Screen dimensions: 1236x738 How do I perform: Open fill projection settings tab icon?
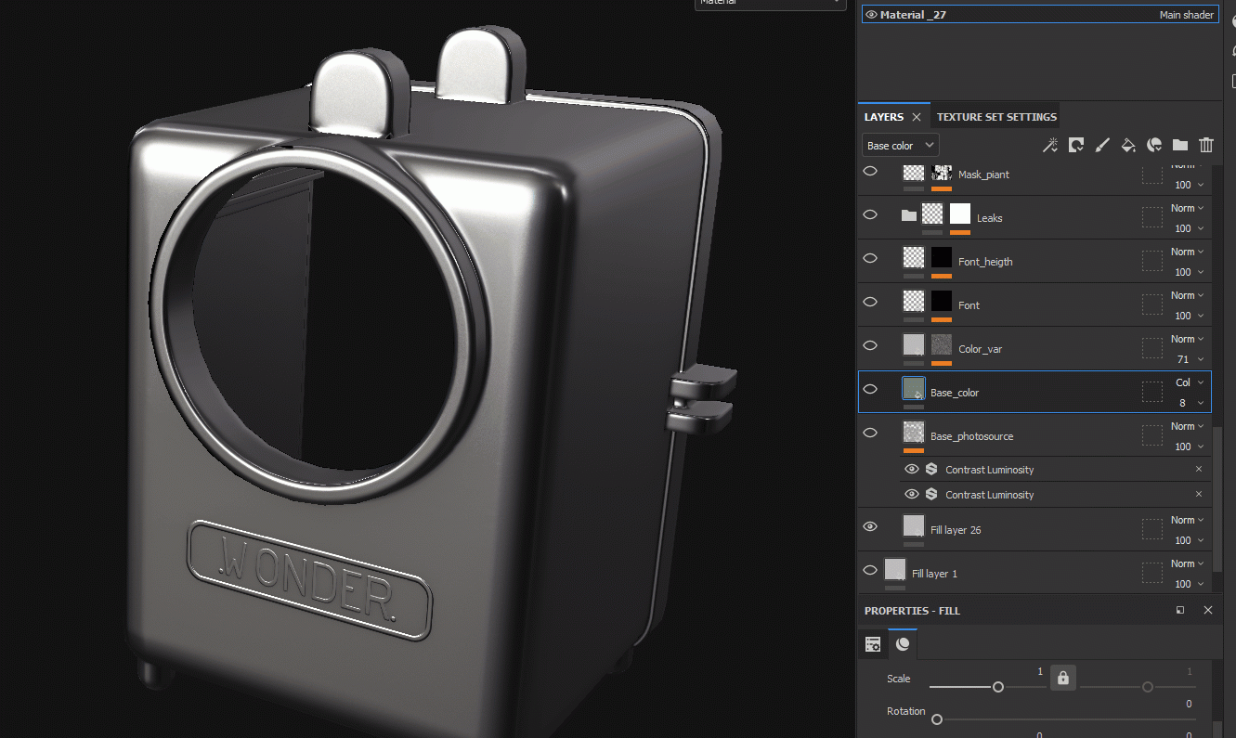[x=873, y=644]
